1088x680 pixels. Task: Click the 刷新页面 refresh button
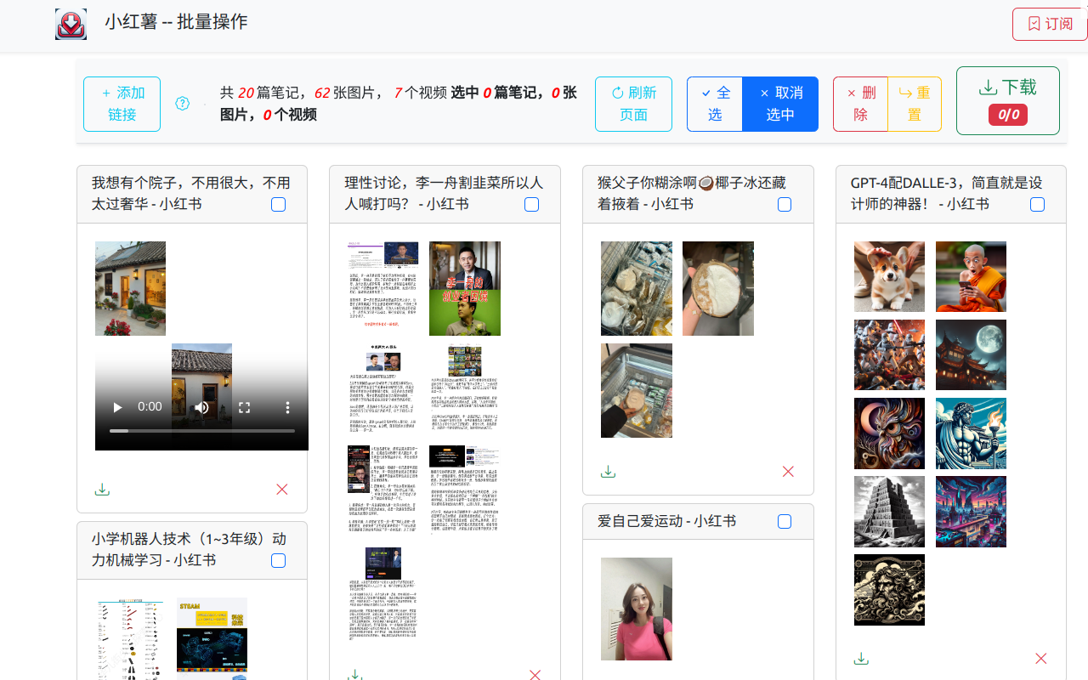[x=633, y=104]
